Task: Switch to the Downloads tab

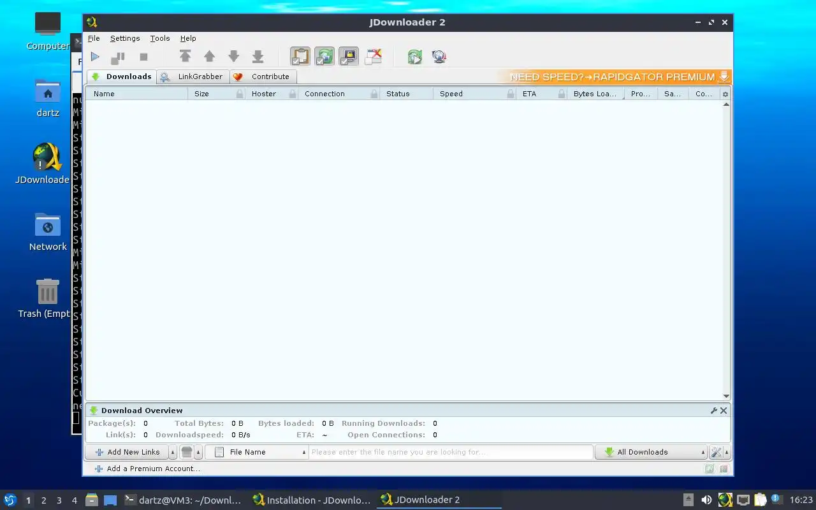Action: pyautogui.click(x=122, y=76)
